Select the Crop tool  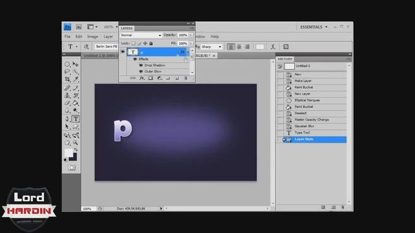click(x=67, y=79)
